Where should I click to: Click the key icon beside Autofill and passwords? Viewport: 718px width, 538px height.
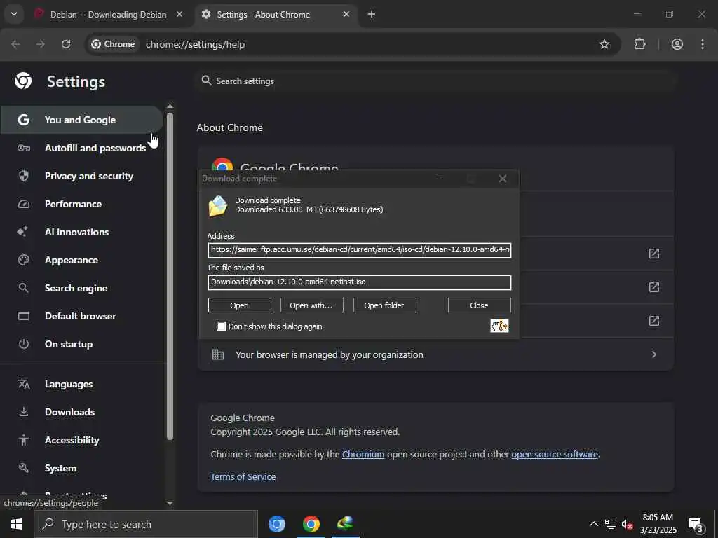(x=24, y=148)
